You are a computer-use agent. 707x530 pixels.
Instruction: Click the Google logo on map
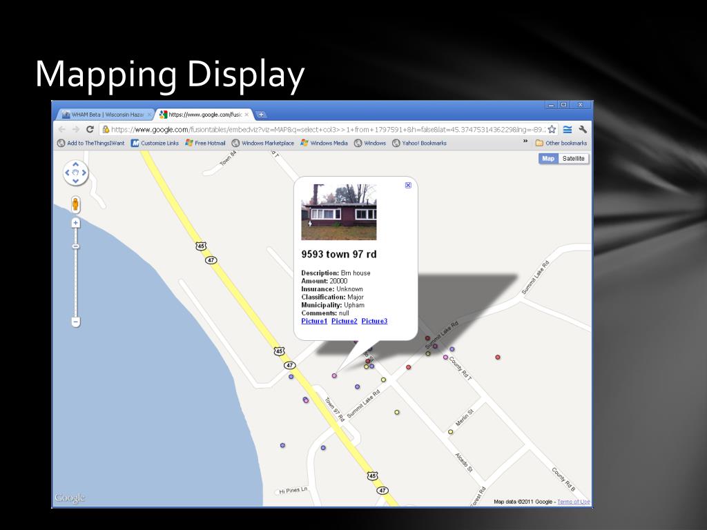point(70,498)
